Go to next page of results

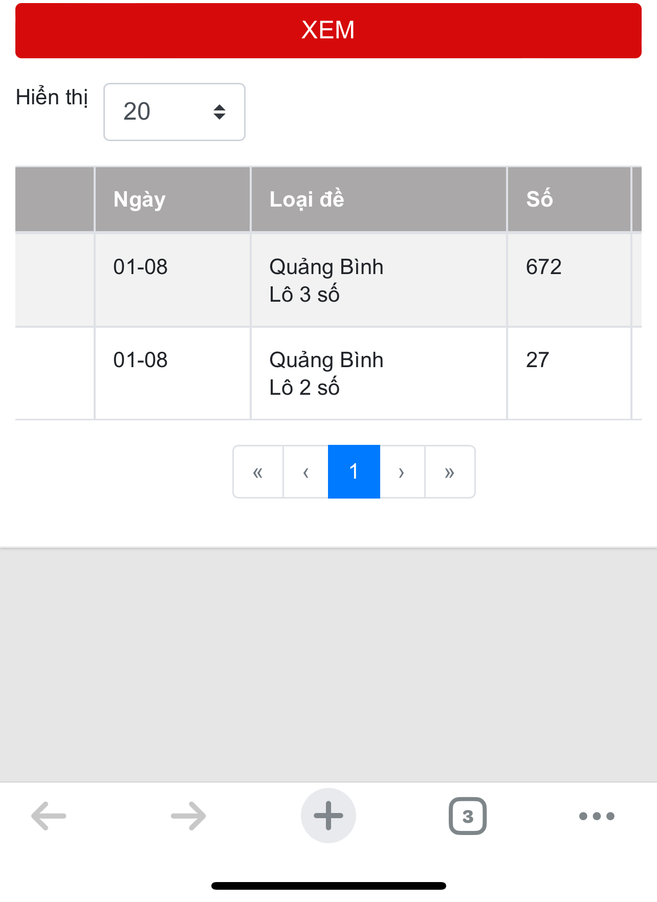coord(402,472)
